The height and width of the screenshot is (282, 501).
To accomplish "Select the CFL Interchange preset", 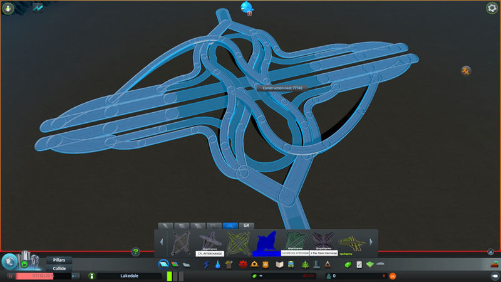I will pyautogui.click(x=210, y=242).
